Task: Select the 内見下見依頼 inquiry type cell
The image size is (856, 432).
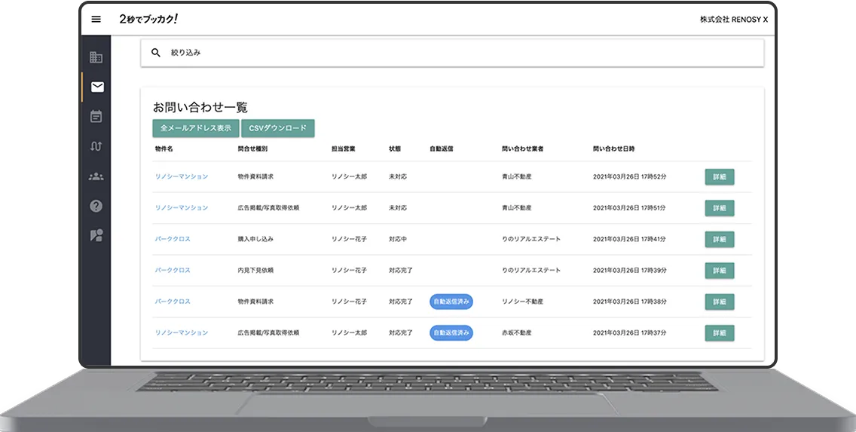Action: pos(255,271)
